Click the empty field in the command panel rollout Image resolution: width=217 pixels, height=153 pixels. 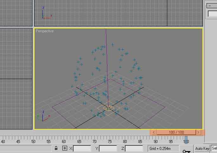(213, 14)
